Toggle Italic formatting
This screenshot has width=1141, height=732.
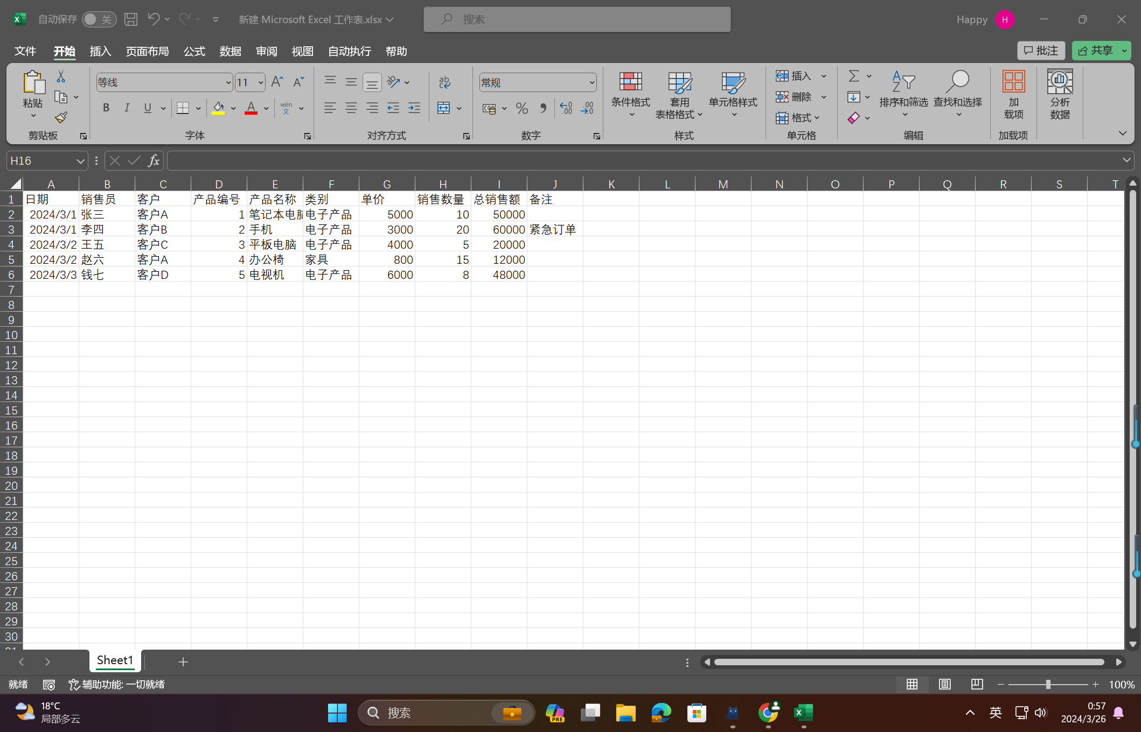(127, 108)
